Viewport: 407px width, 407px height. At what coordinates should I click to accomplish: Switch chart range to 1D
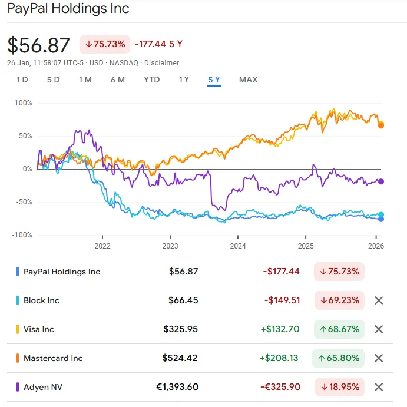click(x=22, y=80)
